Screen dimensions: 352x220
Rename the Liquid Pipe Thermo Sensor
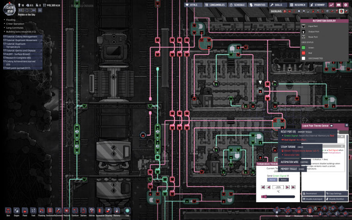pyautogui.click(x=331, y=126)
